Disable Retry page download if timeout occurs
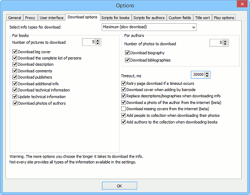 [124, 83]
